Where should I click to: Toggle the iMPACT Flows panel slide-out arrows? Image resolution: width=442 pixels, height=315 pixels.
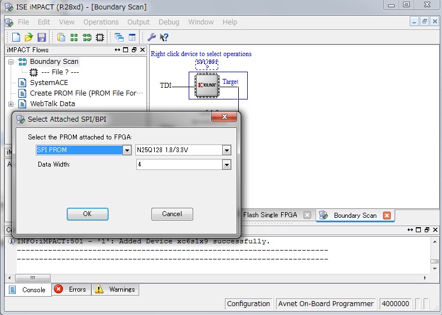coord(117,50)
